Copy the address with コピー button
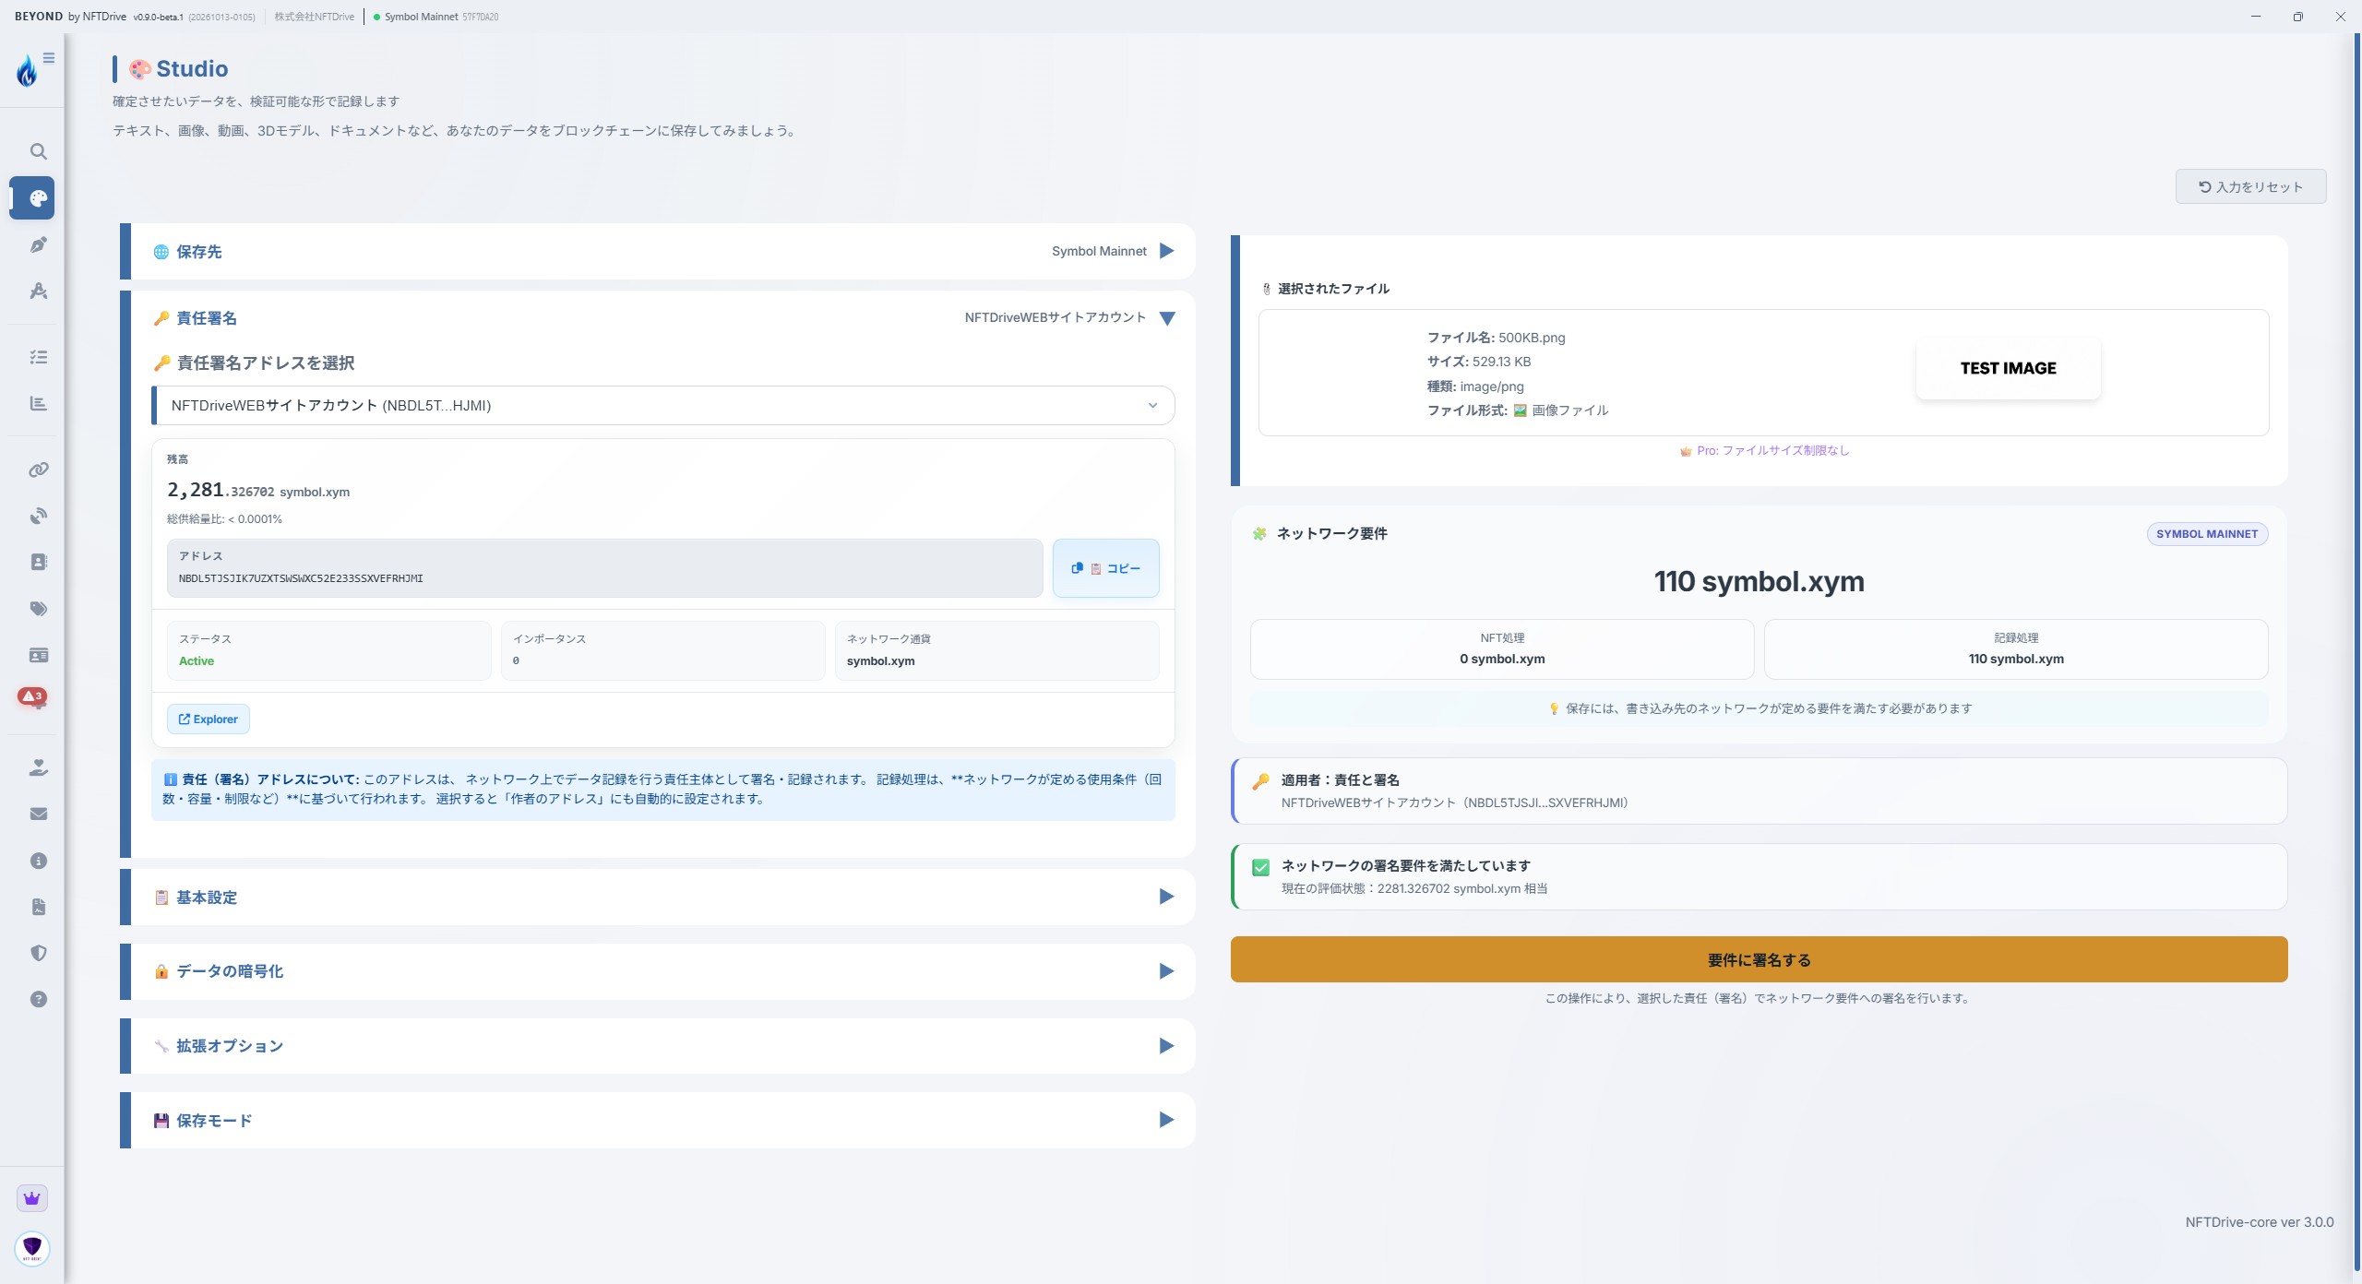The height and width of the screenshot is (1284, 2362). click(x=1105, y=568)
